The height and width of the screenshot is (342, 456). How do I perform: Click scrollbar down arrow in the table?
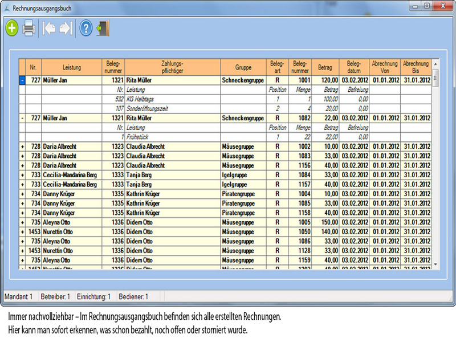(x=436, y=264)
